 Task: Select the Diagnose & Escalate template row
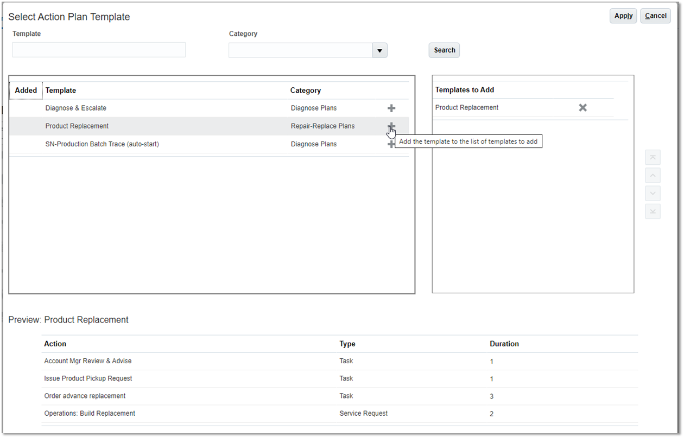point(76,108)
